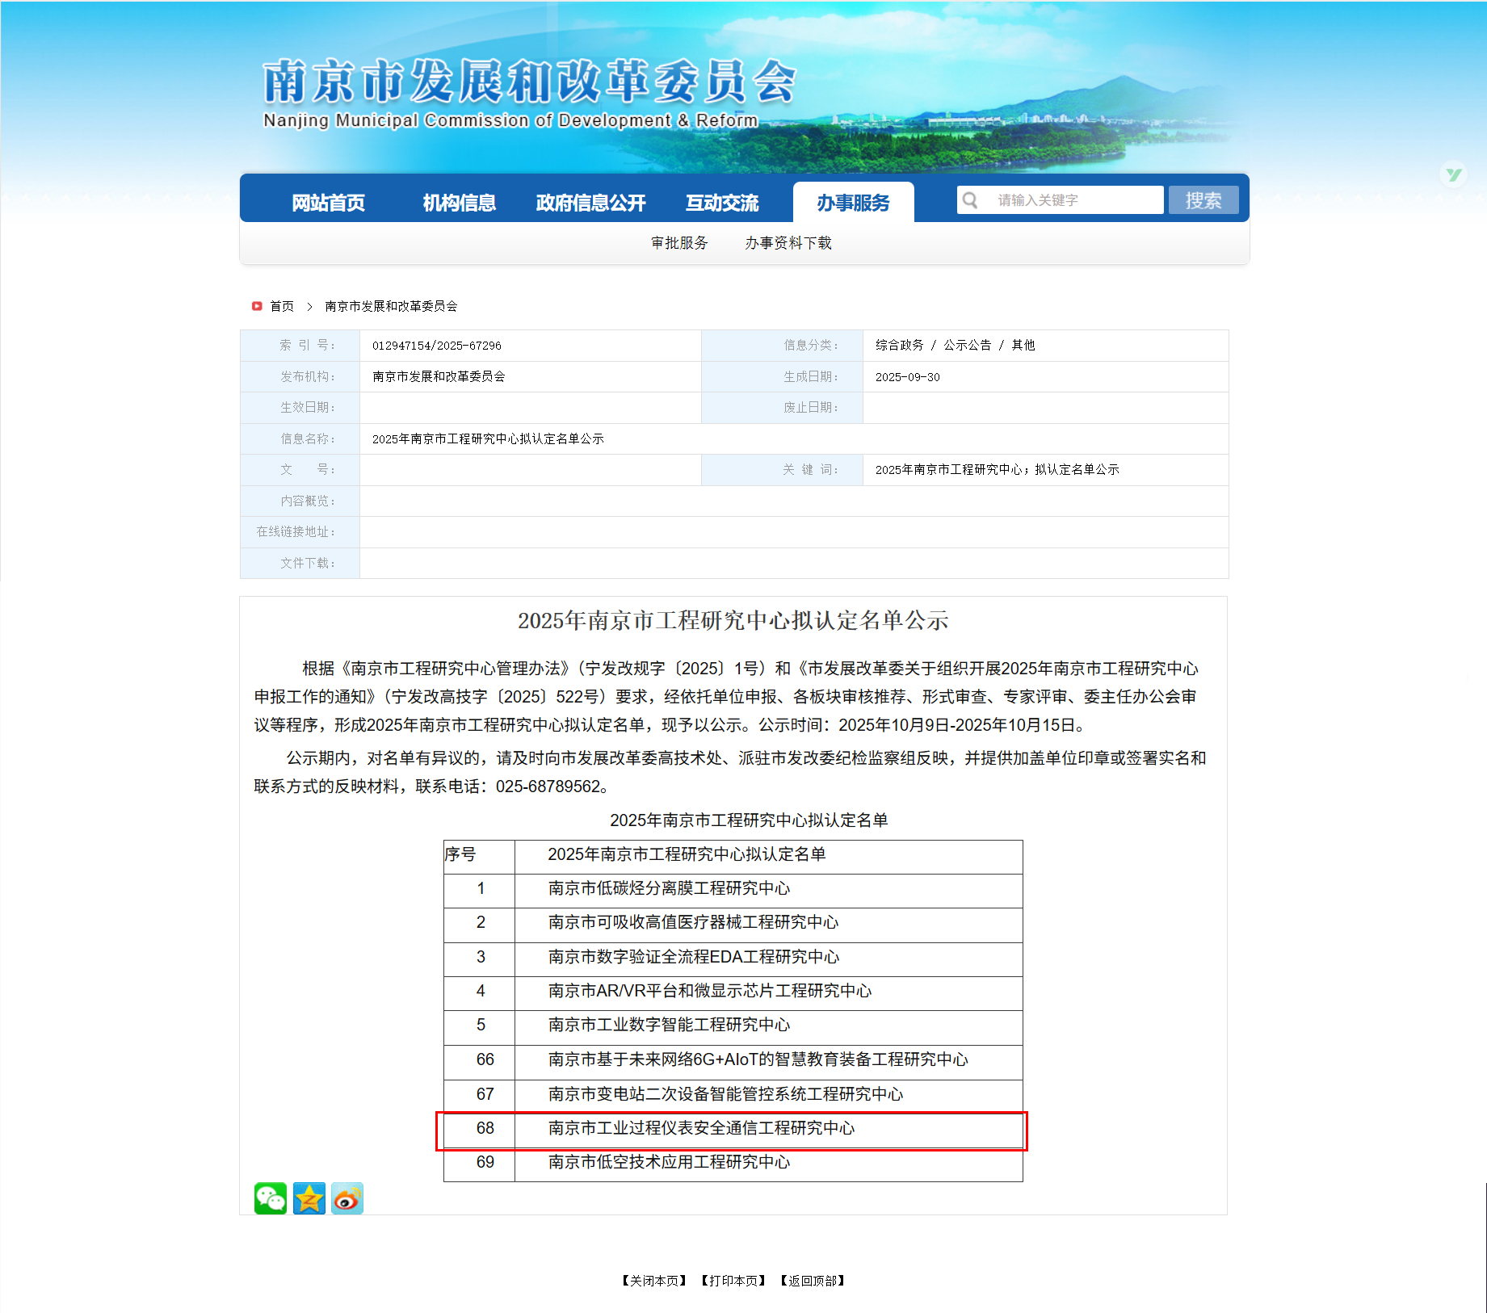Open the 网站首页 navigation tab

pos(328,203)
